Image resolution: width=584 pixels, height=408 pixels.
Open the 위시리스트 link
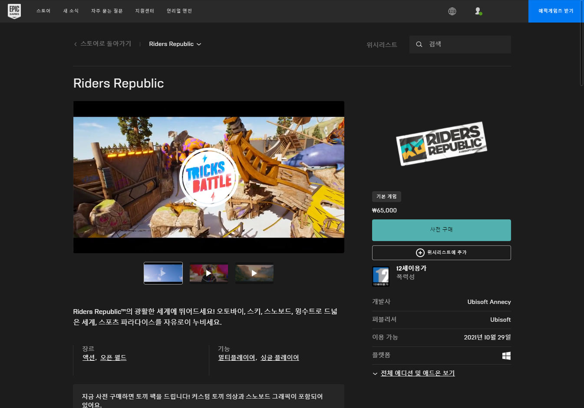[x=382, y=45]
